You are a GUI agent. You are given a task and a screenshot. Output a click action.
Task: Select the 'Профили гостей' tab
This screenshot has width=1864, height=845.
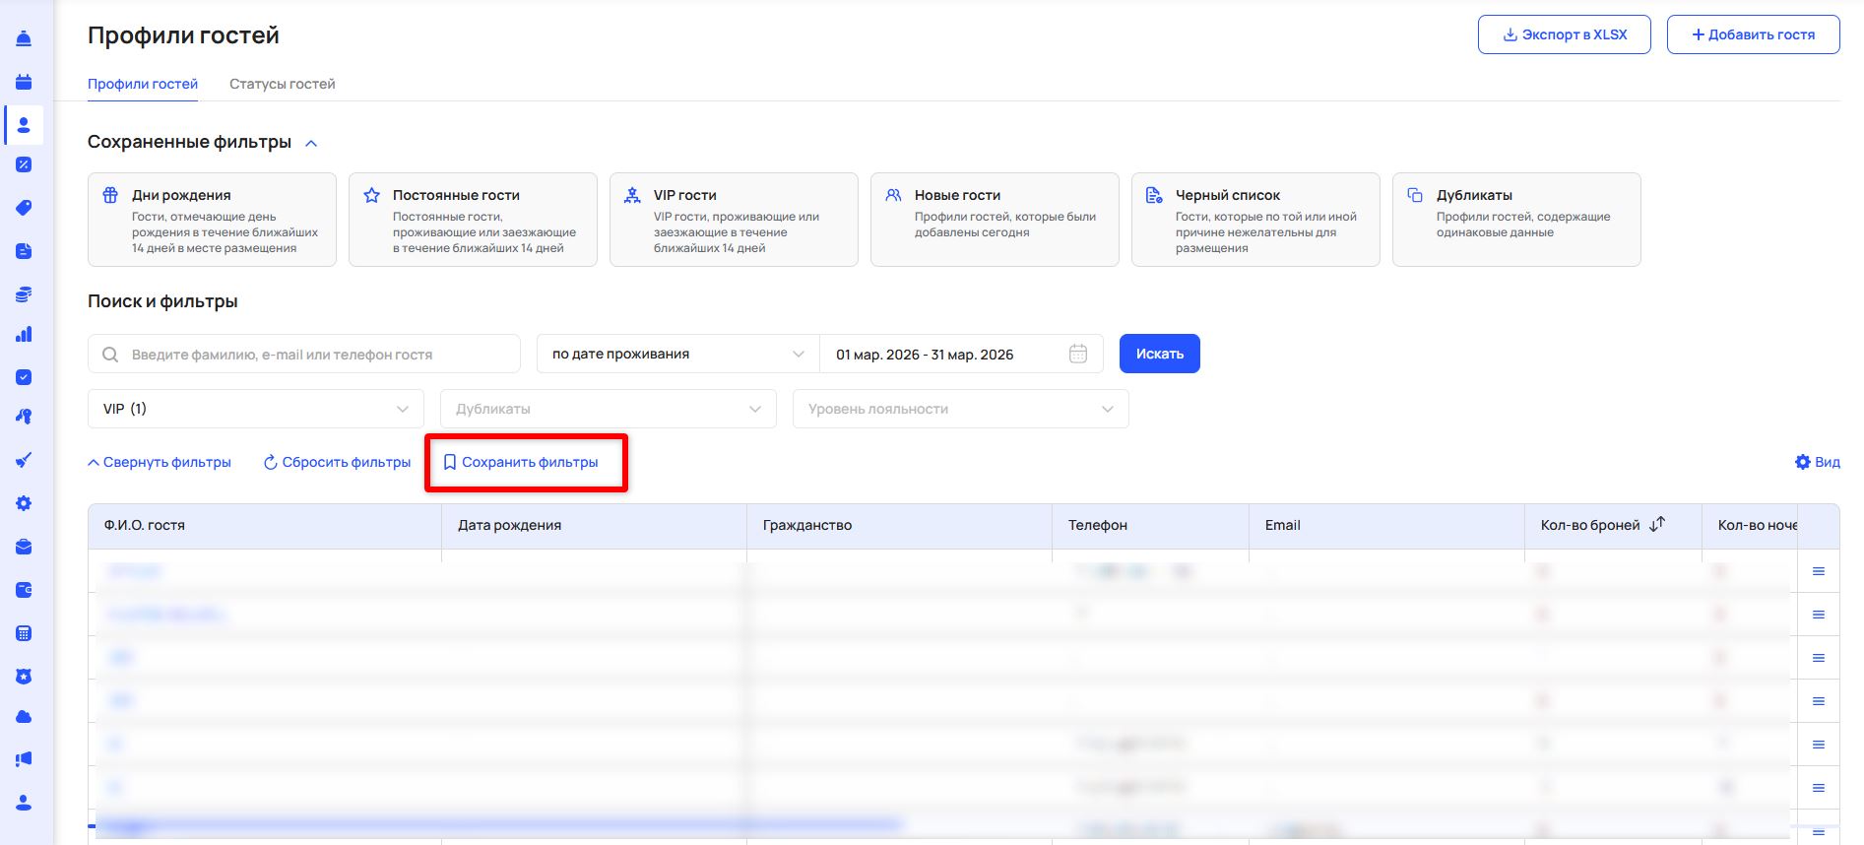pyautogui.click(x=143, y=84)
